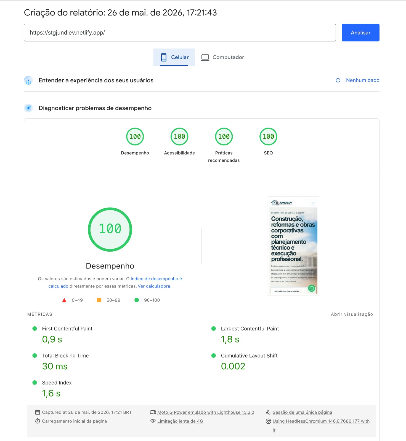The image size is (406, 441).
Task: Click the 0.002 metric value
Action: point(233,366)
